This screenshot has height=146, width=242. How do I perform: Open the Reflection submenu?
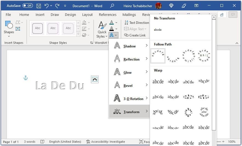[129, 59]
